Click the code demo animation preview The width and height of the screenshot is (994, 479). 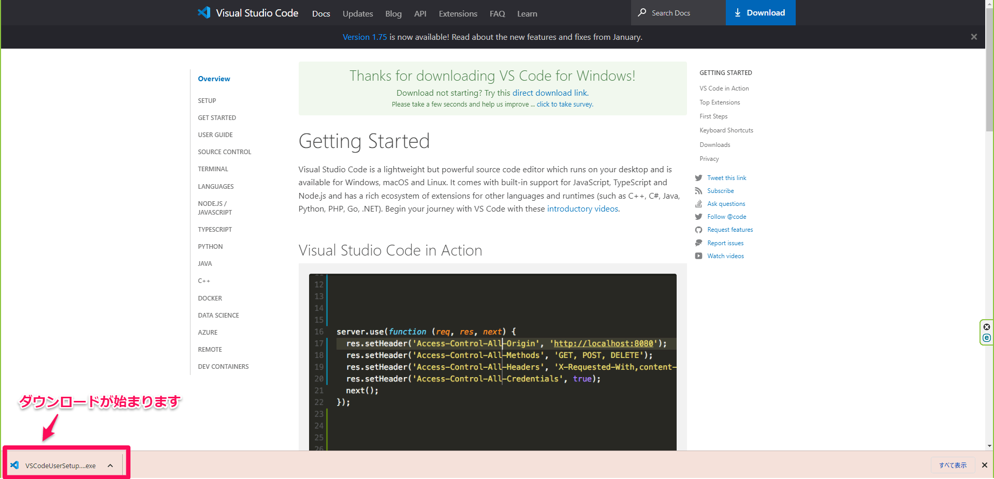tap(492, 362)
